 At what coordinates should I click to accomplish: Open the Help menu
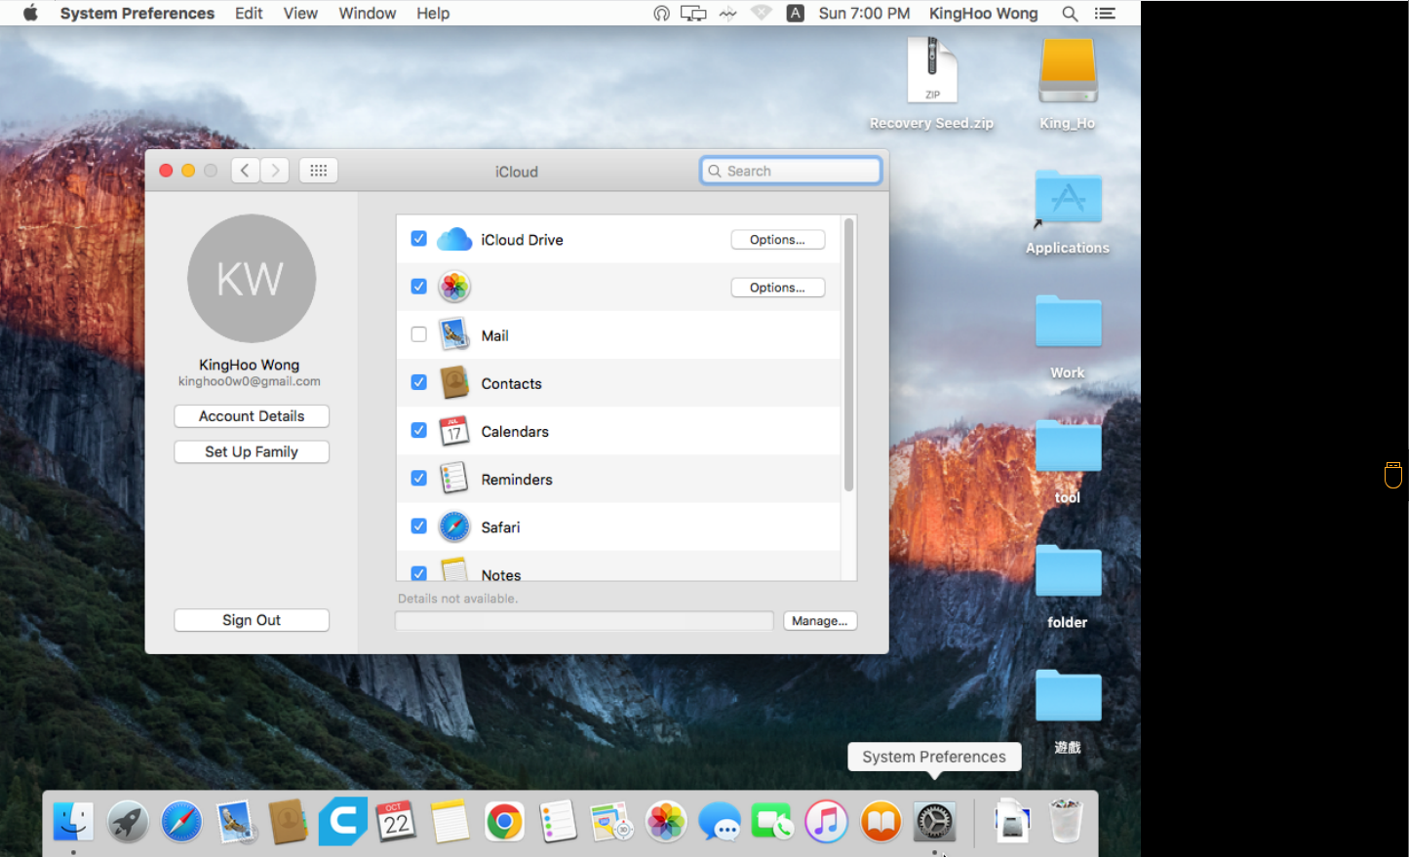[433, 14]
